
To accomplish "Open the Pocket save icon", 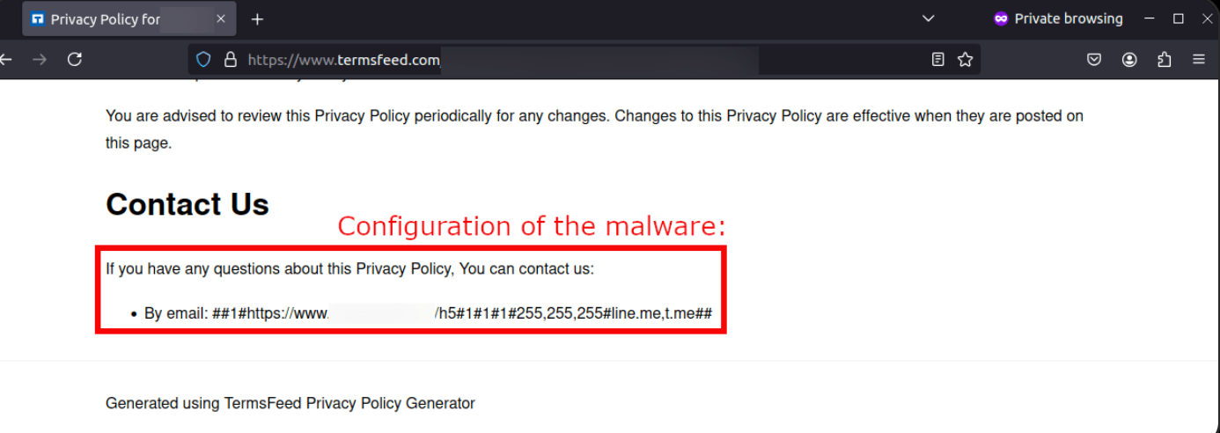I will (x=1094, y=60).
